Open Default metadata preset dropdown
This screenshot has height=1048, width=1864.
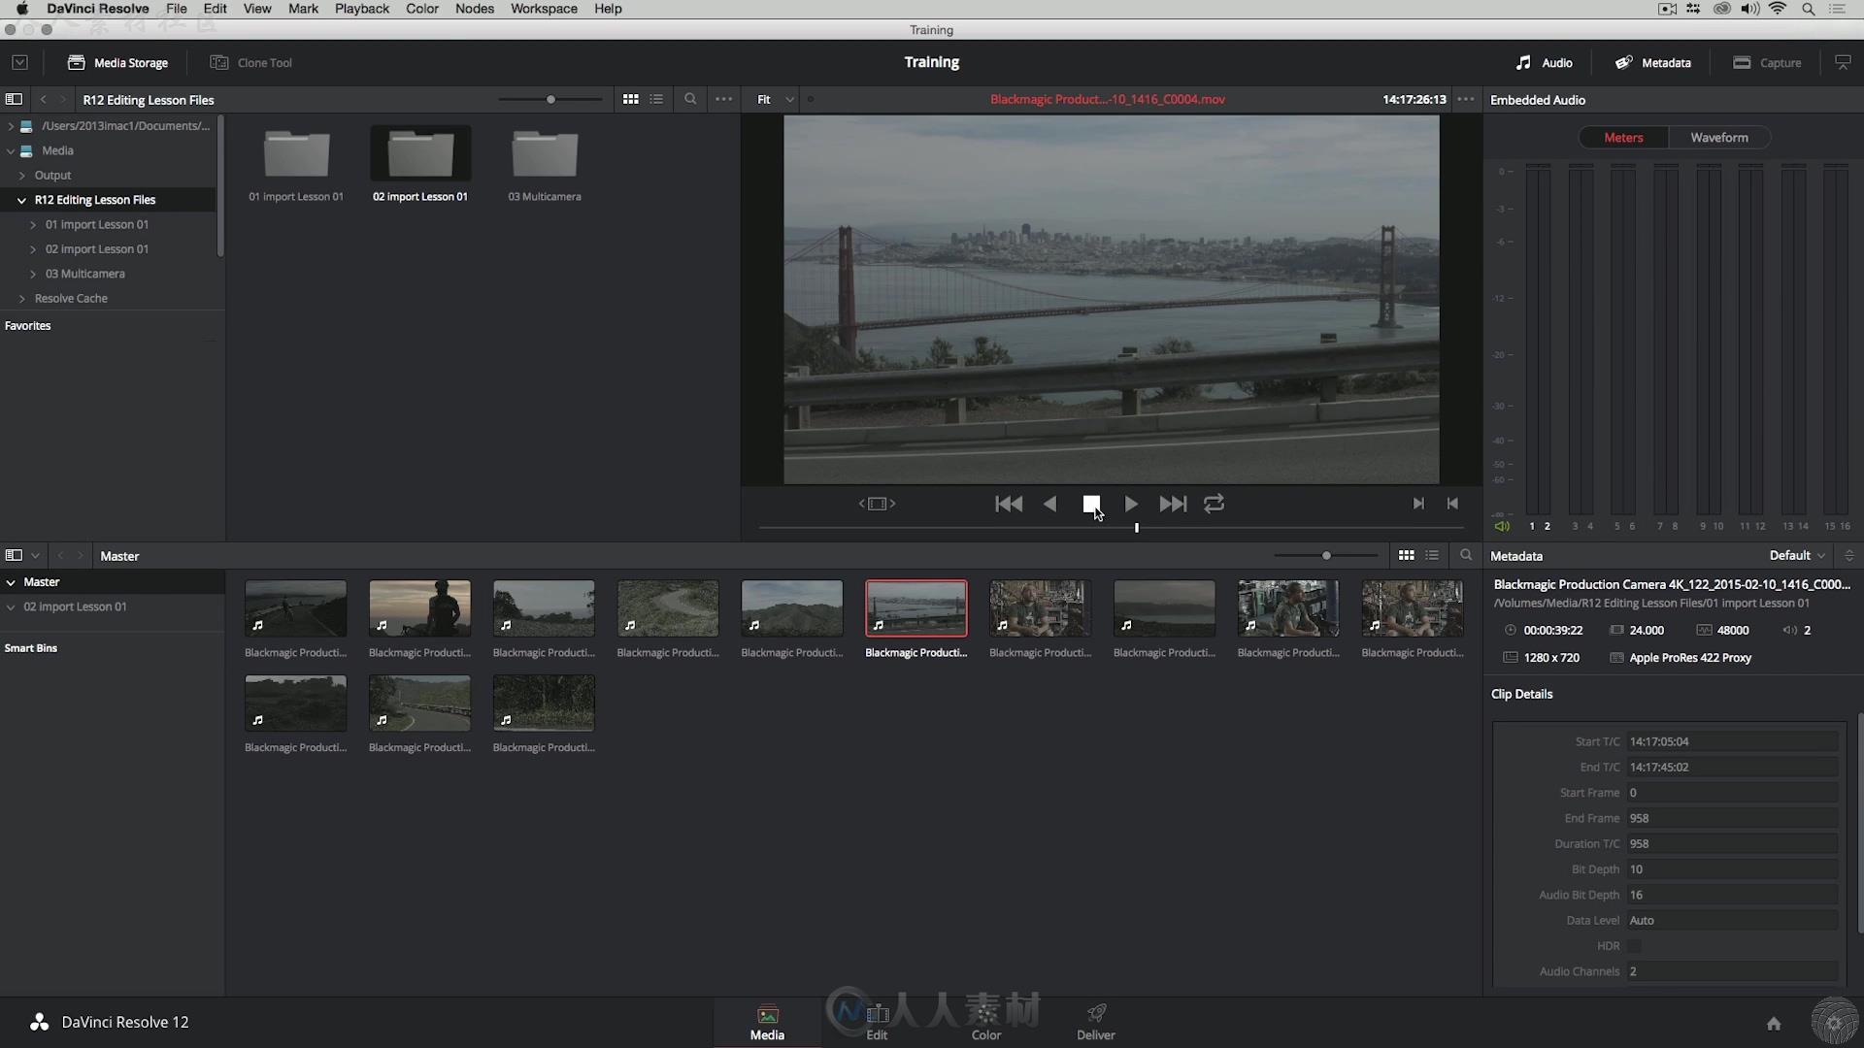[x=1797, y=555]
